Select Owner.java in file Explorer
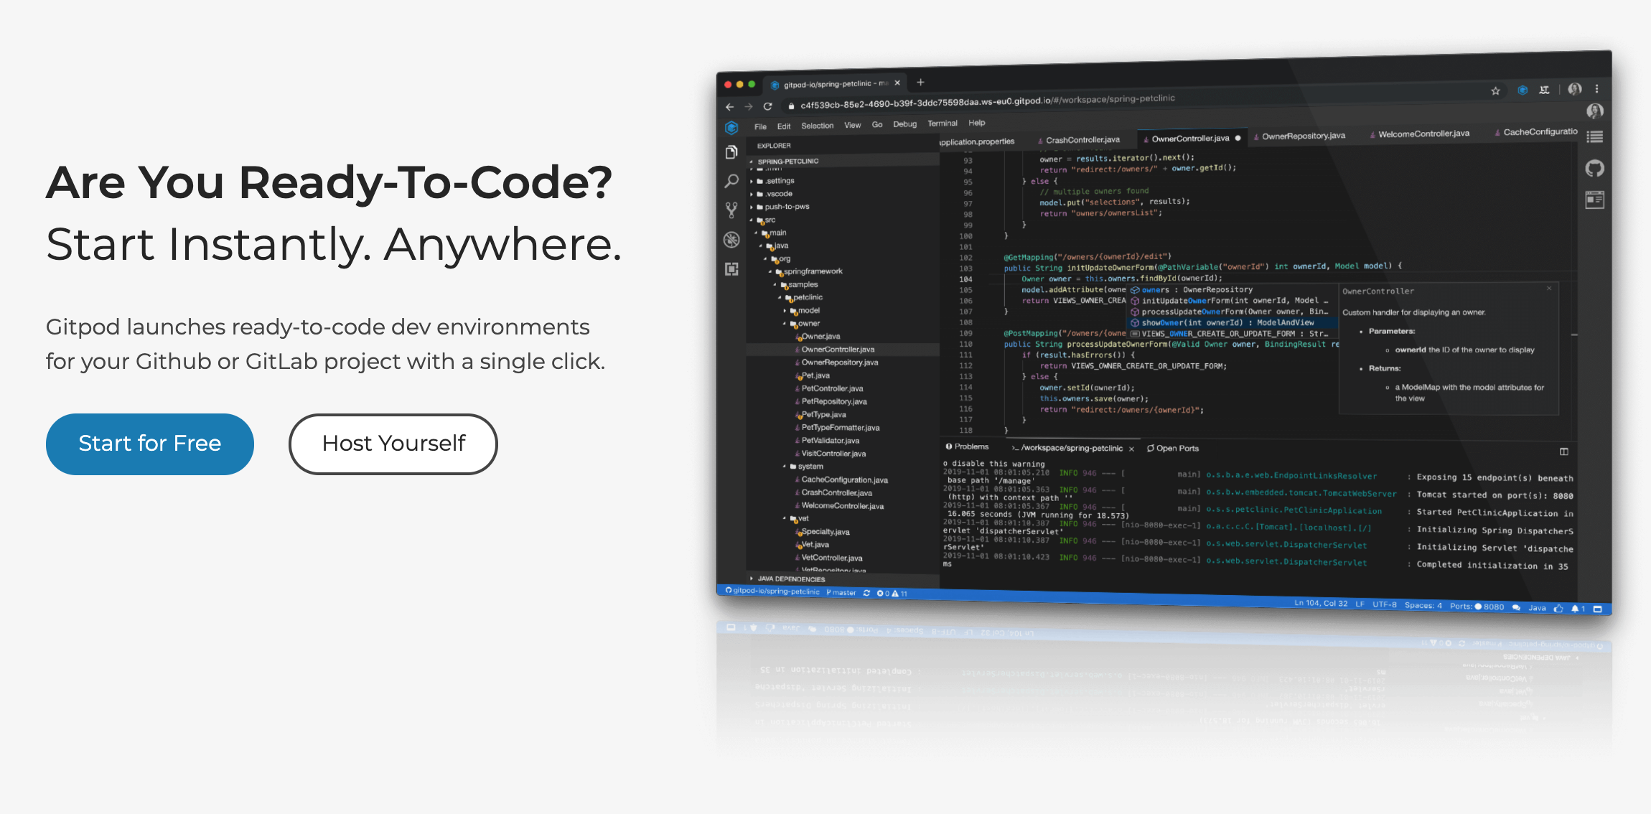The height and width of the screenshot is (814, 1651). 818,336
